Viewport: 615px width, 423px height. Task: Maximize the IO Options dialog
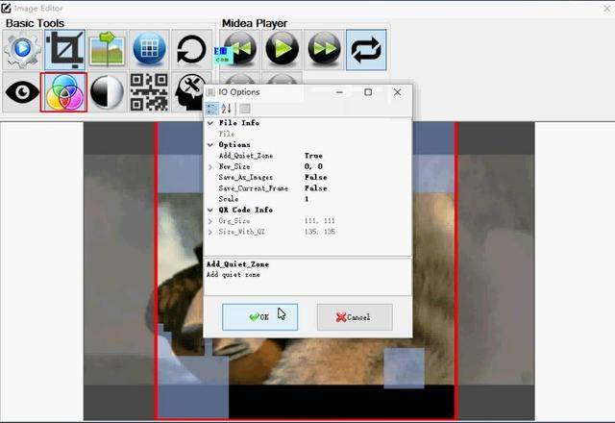(368, 92)
